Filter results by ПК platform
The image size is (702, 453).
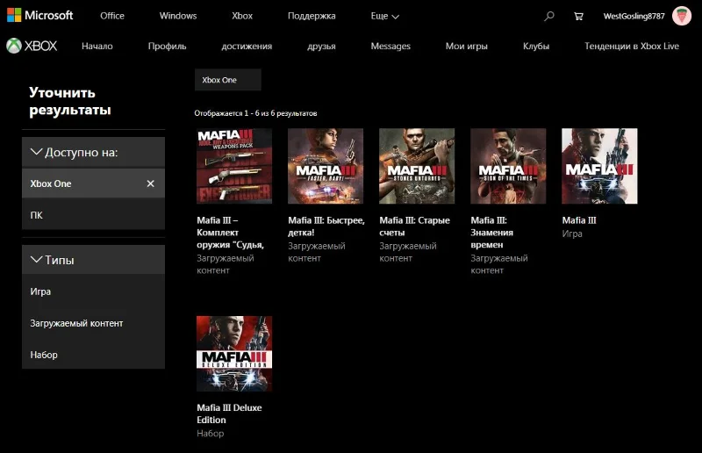click(37, 215)
